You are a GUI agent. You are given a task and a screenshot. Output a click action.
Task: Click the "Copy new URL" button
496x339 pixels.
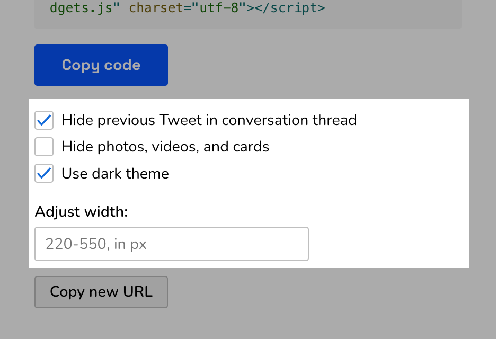(x=101, y=292)
